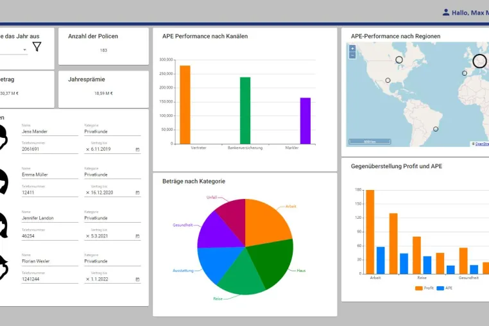Click the purple Markler bar
Image resolution: width=489 pixels, height=326 pixels.
point(305,121)
